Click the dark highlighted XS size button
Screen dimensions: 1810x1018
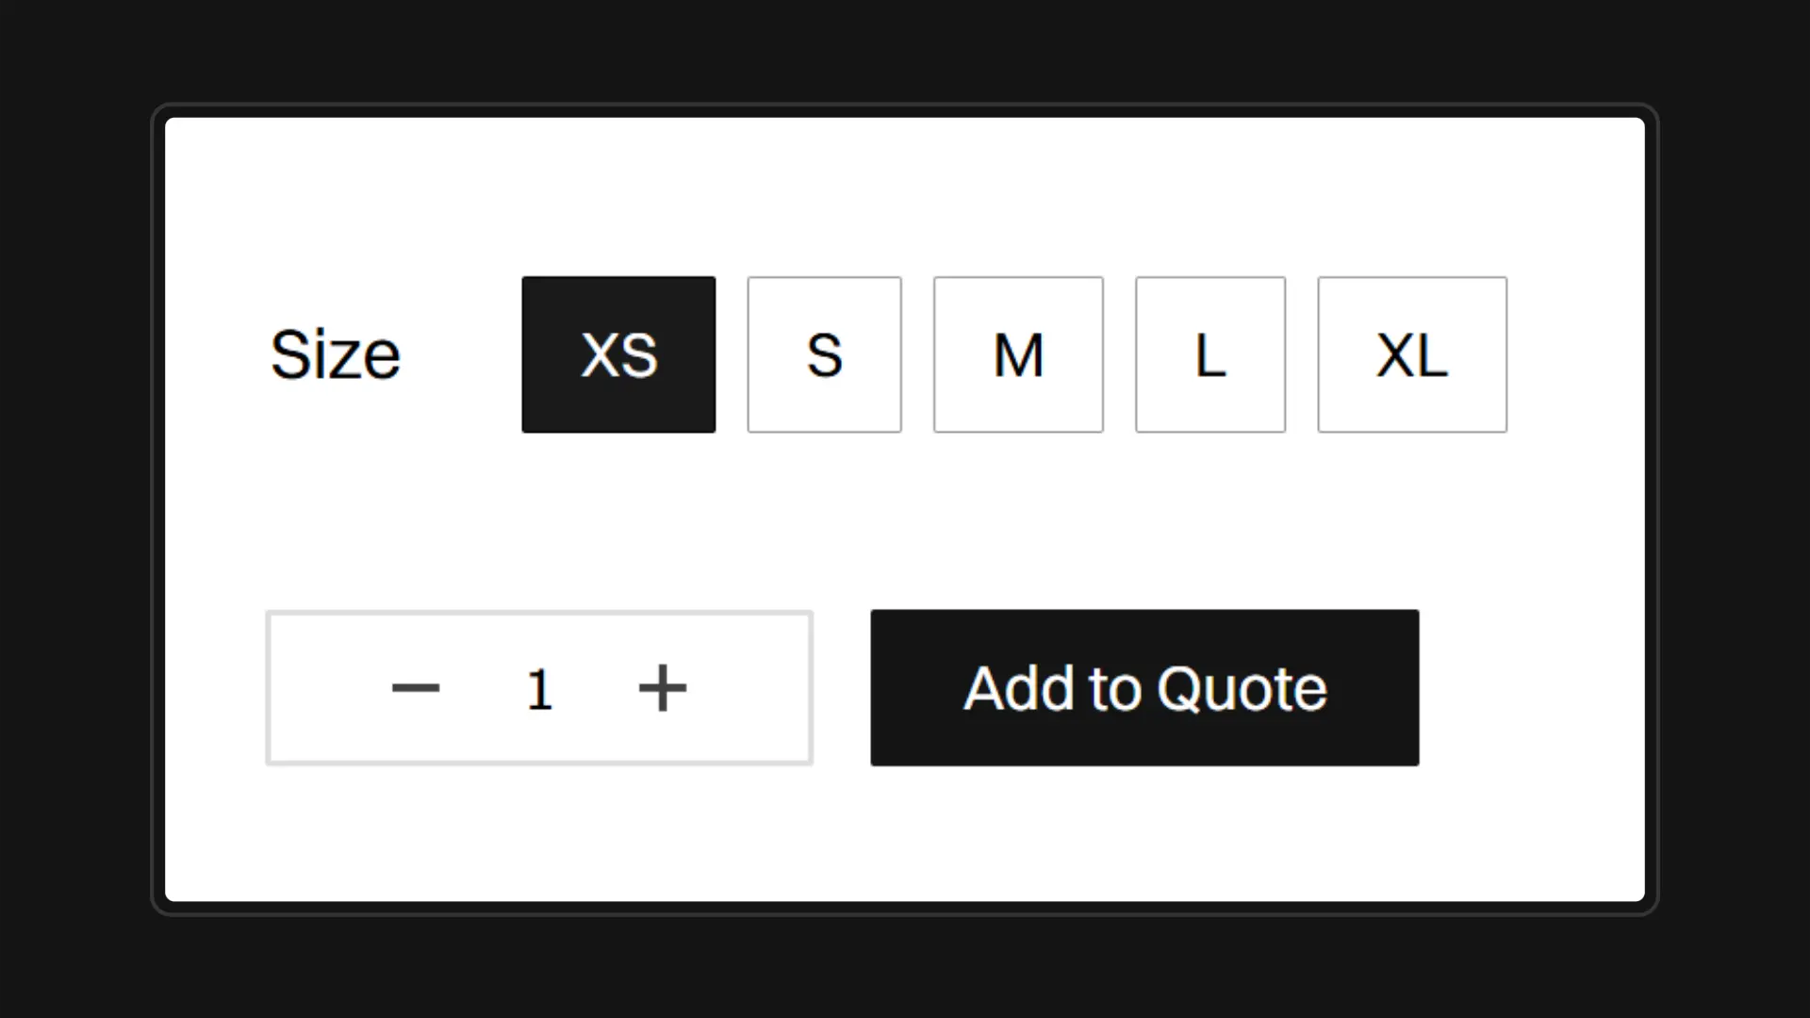pyautogui.click(x=618, y=354)
